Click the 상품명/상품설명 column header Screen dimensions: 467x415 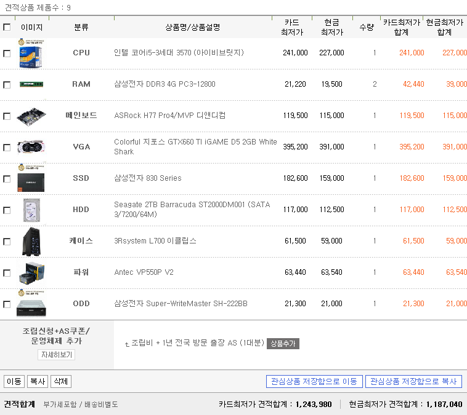(193, 27)
